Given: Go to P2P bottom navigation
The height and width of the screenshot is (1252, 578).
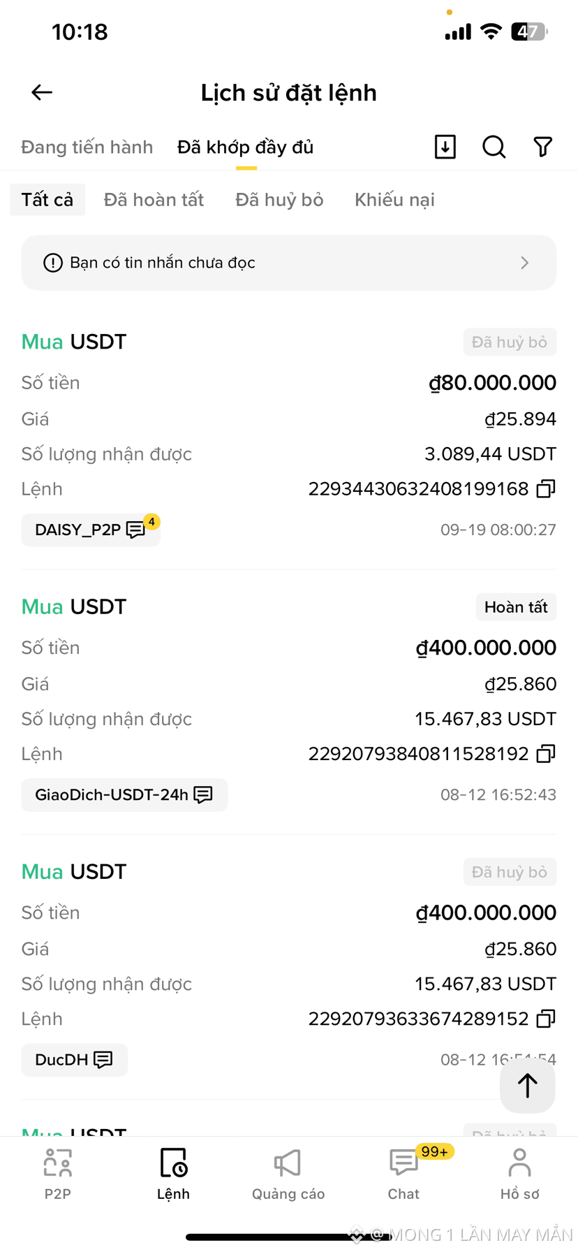Looking at the screenshot, I should point(58,1174).
